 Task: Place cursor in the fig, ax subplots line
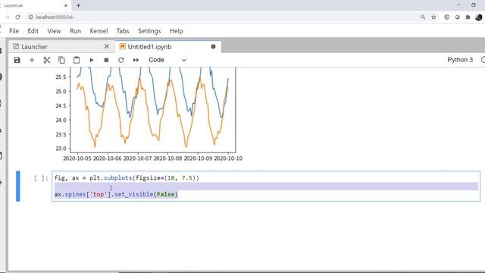pyautogui.click(x=127, y=178)
